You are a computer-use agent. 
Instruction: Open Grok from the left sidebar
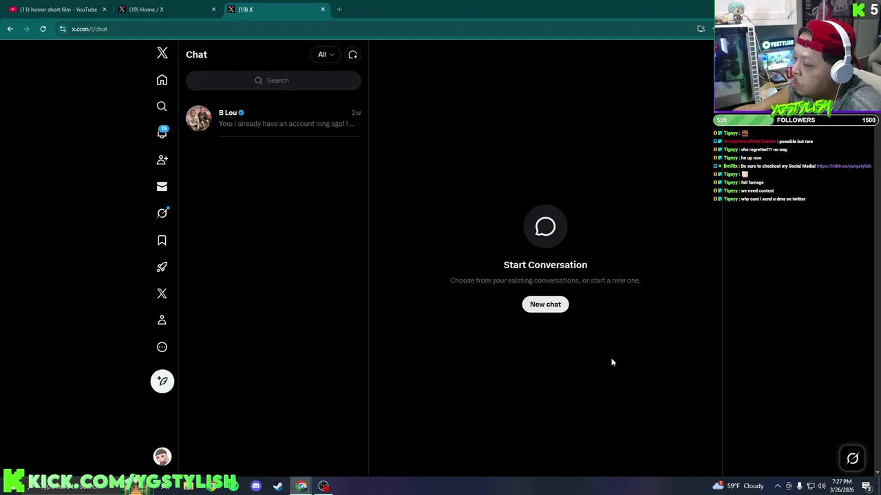coord(162,213)
